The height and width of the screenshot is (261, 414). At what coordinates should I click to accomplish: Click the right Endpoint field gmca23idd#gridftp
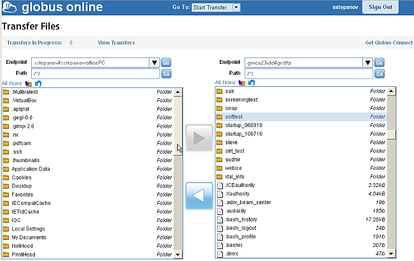coord(304,63)
